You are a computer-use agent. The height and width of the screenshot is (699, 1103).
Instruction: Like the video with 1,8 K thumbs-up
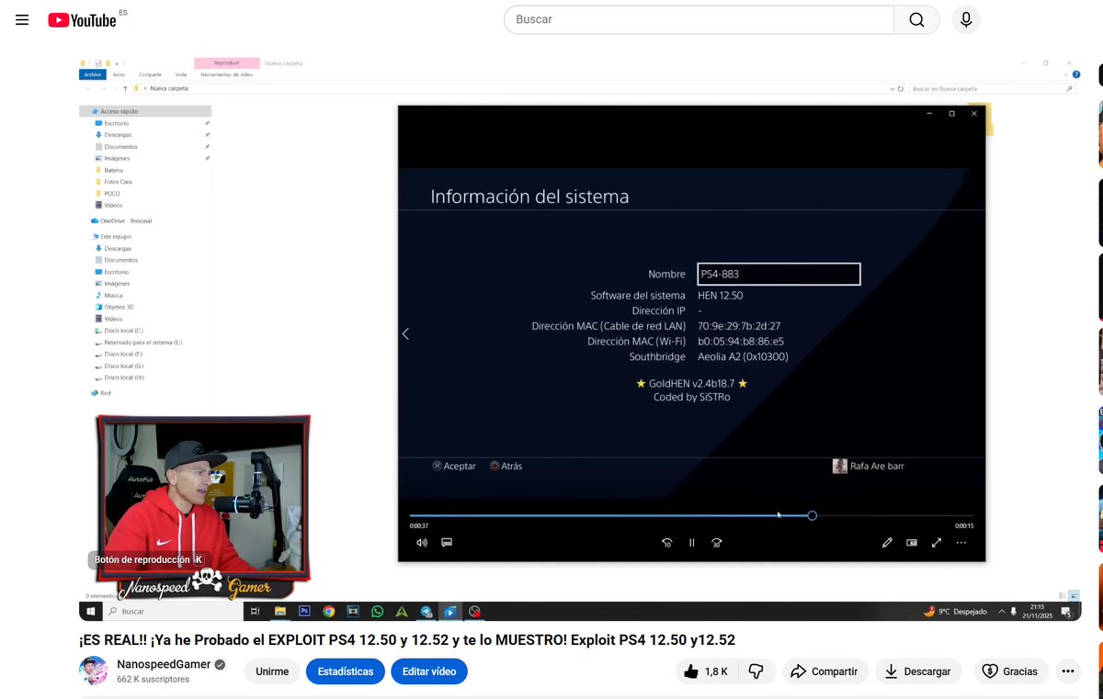(706, 671)
